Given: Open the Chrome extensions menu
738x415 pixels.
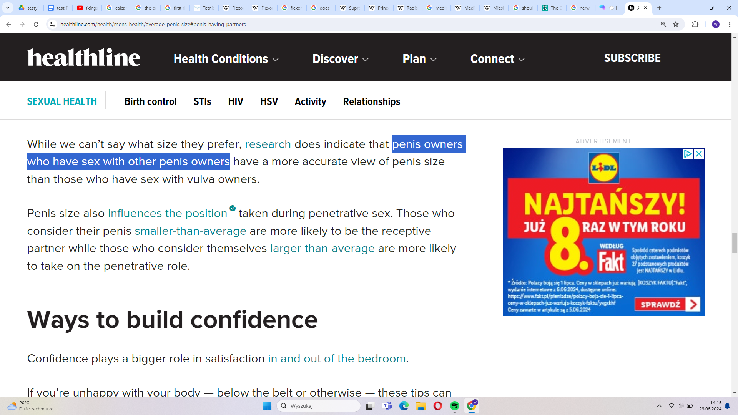Looking at the screenshot, I should tap(695, 24).
